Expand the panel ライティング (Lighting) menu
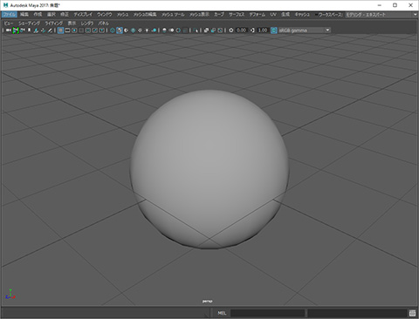This screenshot has height=319, width=419. coord(54,24)
